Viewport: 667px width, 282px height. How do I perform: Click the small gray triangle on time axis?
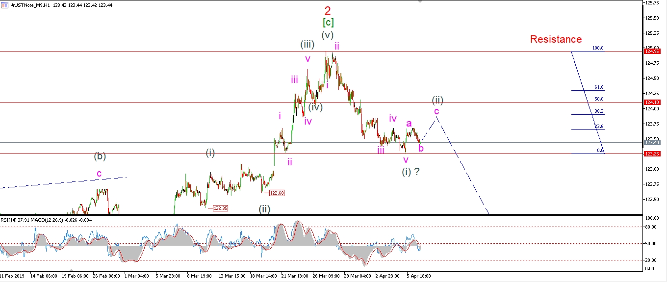[x=72, y=270]
